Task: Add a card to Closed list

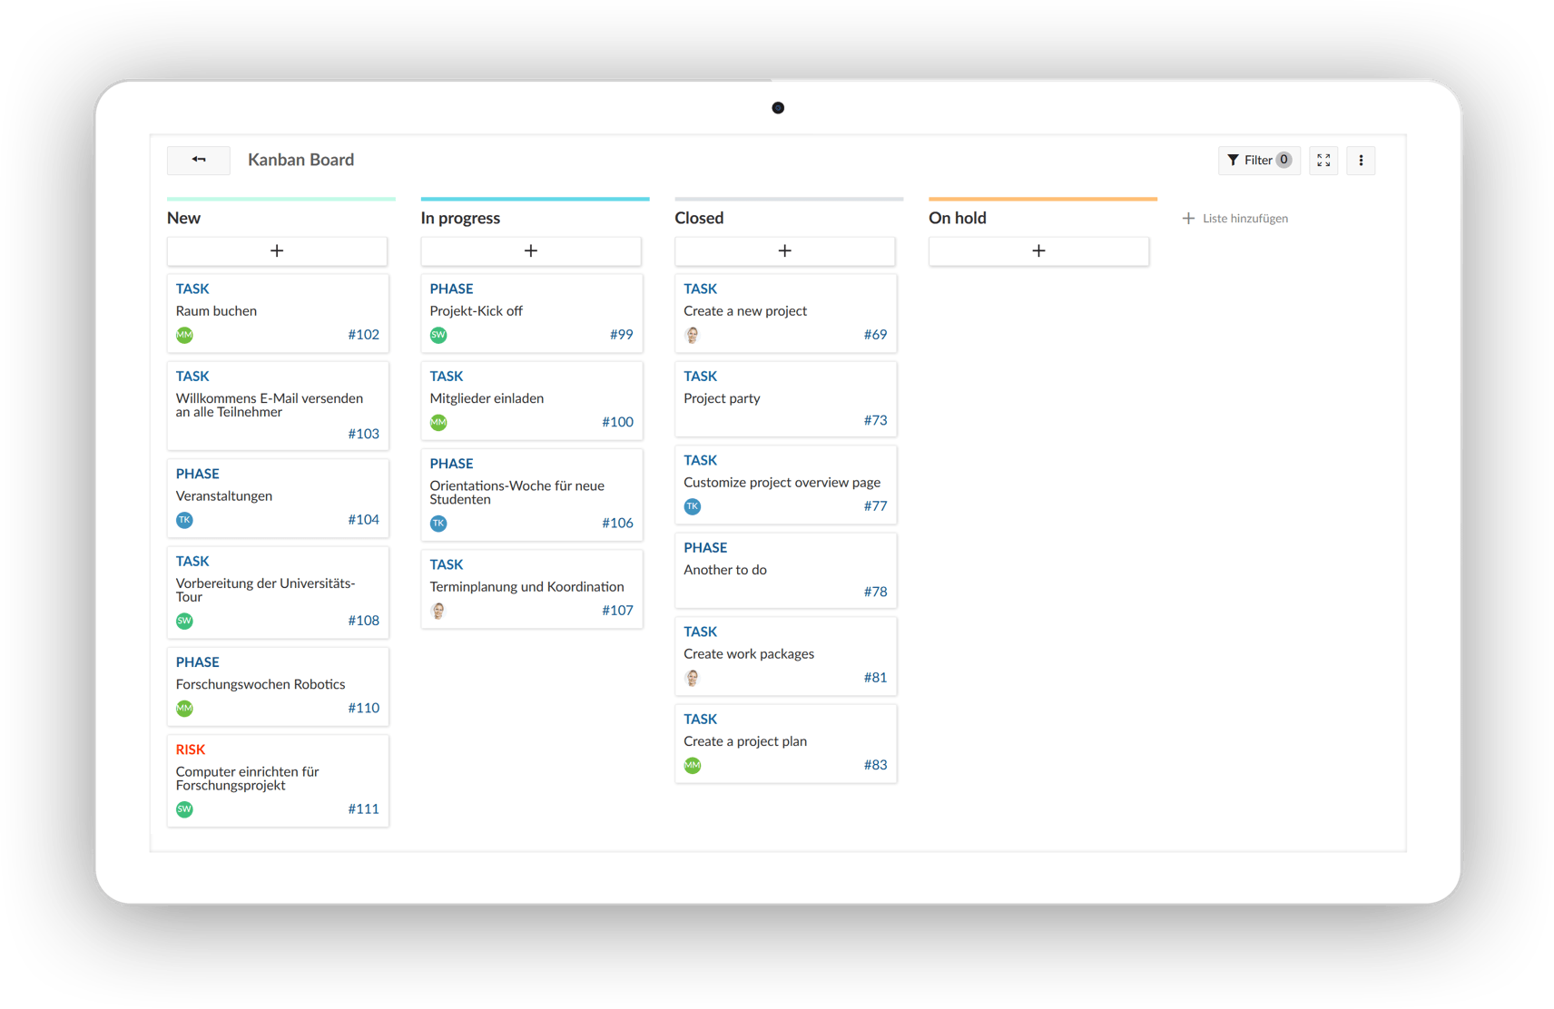Action: pyautogui.click(x=784, y=251)
